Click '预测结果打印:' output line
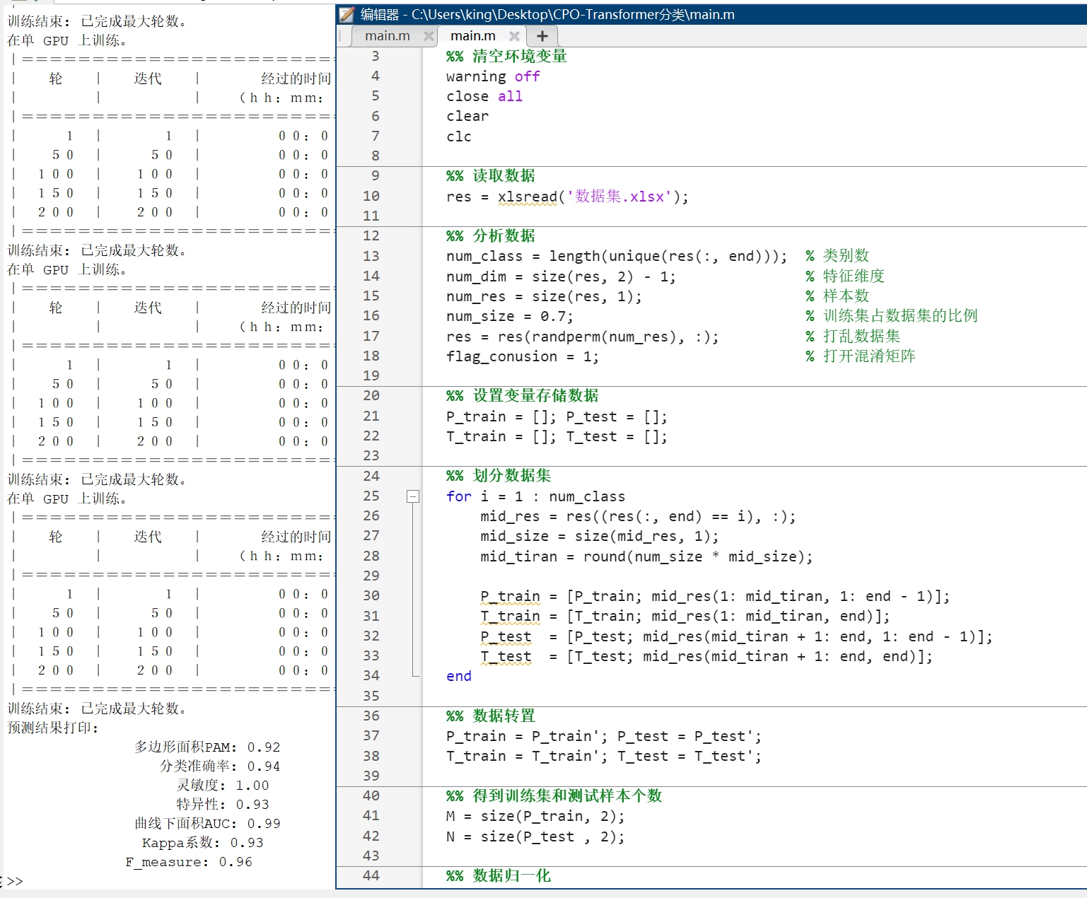Image resolution: width=1087 pixels, height=898 pixels. [x=53, y=728]
